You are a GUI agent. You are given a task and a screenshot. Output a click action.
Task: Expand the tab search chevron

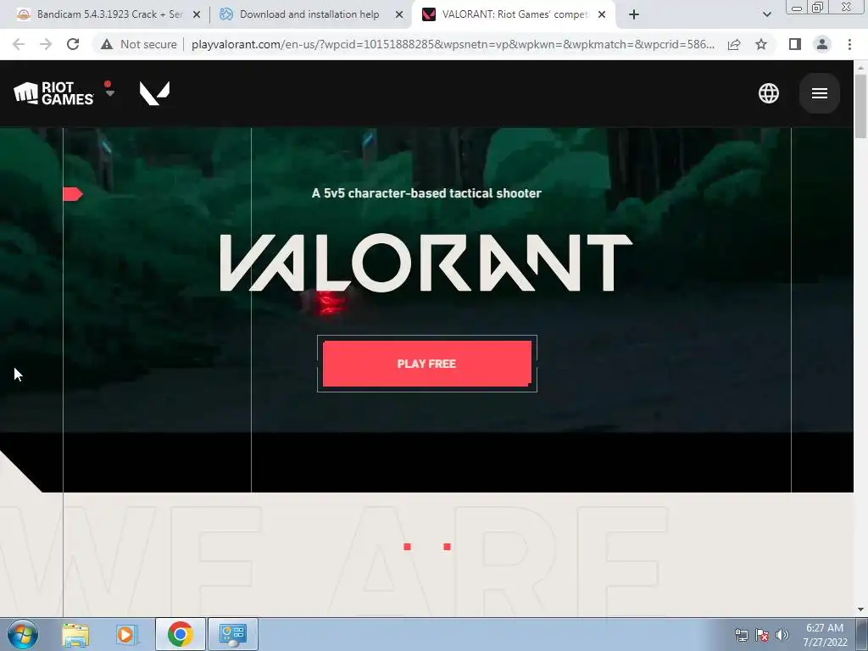point(766,14)
